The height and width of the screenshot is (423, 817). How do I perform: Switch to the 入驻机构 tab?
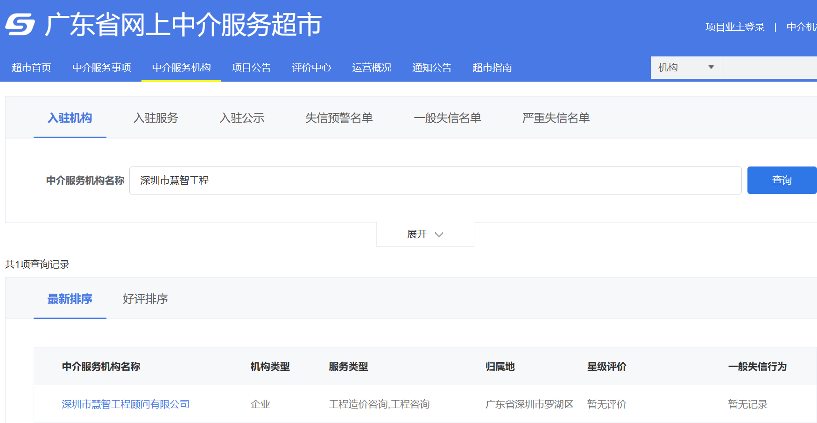coord(70,118)
